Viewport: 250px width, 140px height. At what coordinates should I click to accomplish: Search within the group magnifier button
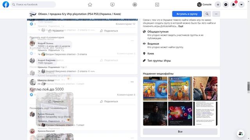(x=207, y=14)
